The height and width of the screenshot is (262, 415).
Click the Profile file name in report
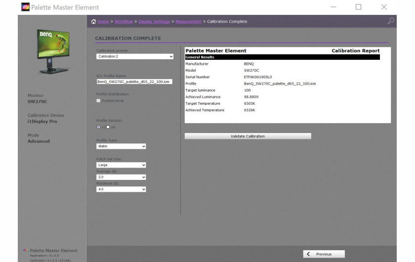pyautogui.click(x=280, y=84)
